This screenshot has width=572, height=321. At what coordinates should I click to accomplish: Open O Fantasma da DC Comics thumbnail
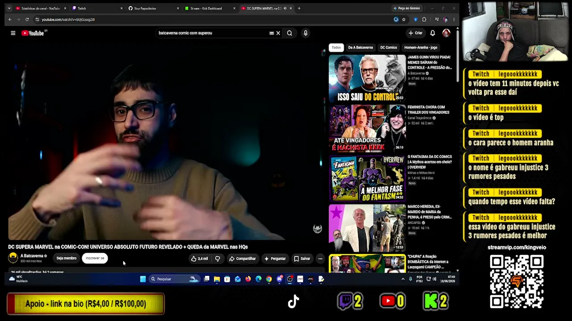[367, 178]
